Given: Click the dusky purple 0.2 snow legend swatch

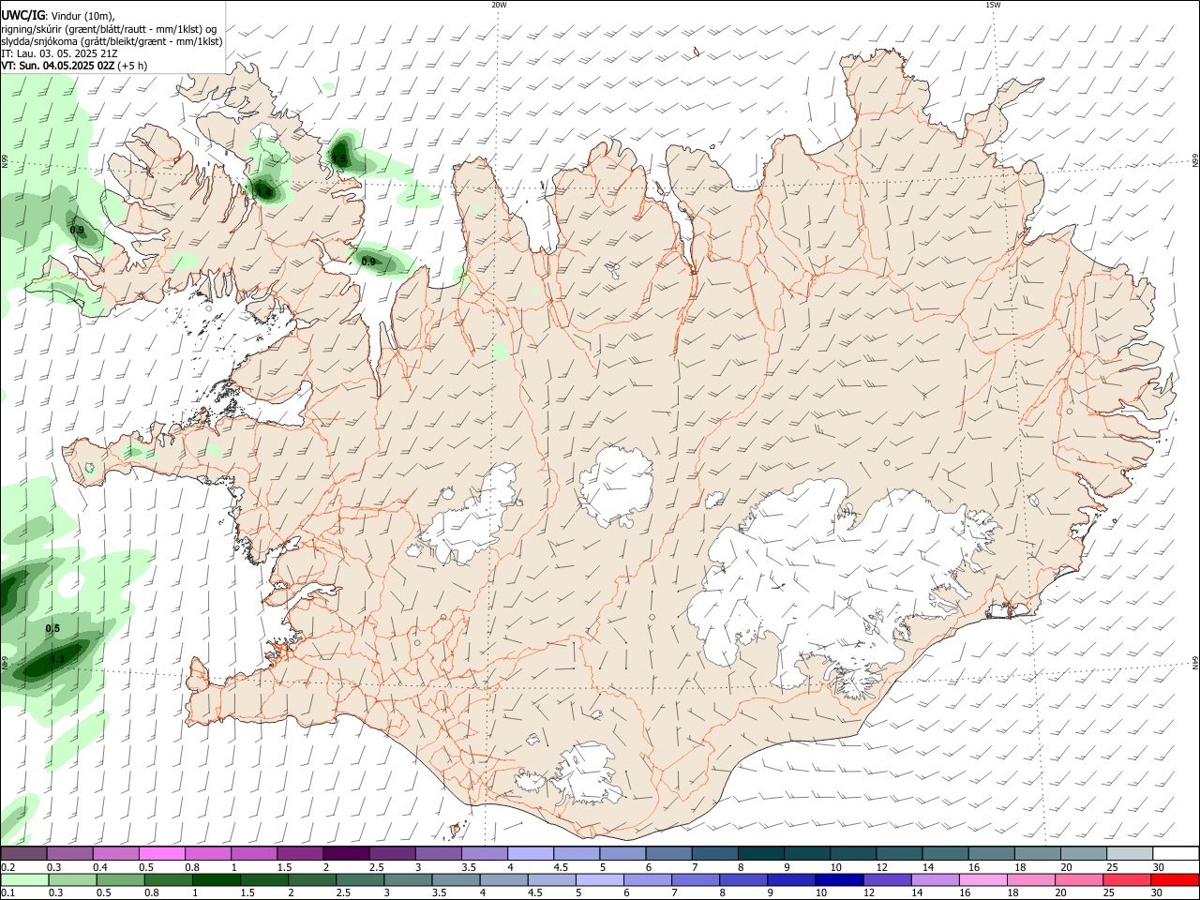Looking at the screenshot, I should 23,853.
